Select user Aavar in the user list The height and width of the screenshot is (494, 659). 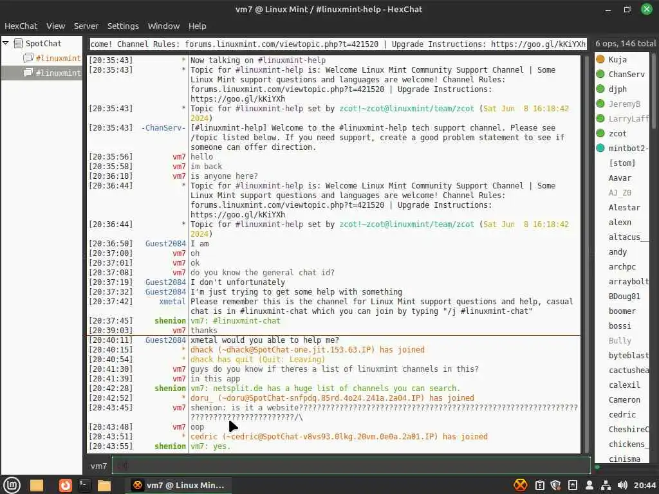[620, 178]
